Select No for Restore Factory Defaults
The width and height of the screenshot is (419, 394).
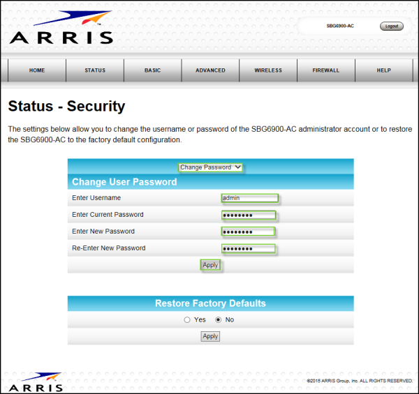(219, 319)
